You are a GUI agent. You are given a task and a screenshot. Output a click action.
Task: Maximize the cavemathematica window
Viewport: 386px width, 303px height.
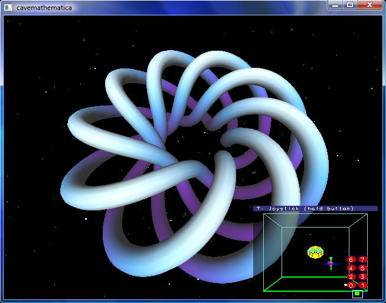(x=350, y=5)
